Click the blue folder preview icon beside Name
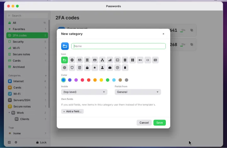 65,46
